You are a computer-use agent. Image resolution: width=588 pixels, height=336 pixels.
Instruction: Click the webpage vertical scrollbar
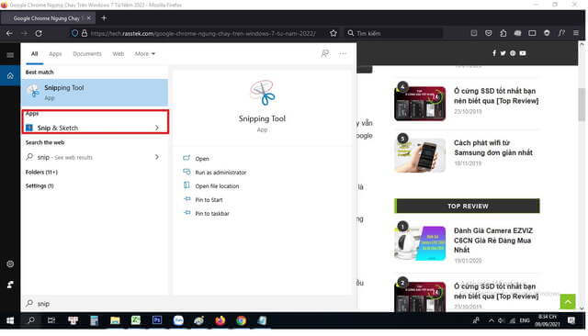tap(582, 105)
